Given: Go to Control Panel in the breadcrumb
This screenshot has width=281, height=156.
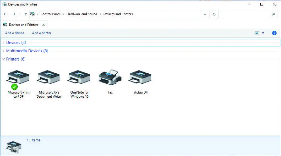Looking at the screenshot, I should click(50, 14).
